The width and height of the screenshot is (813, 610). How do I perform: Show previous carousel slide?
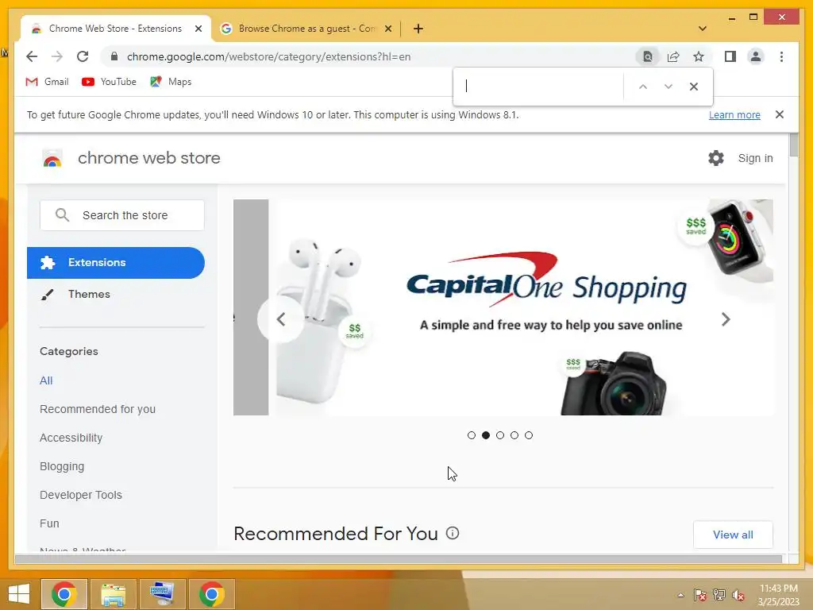click(280, 319)
